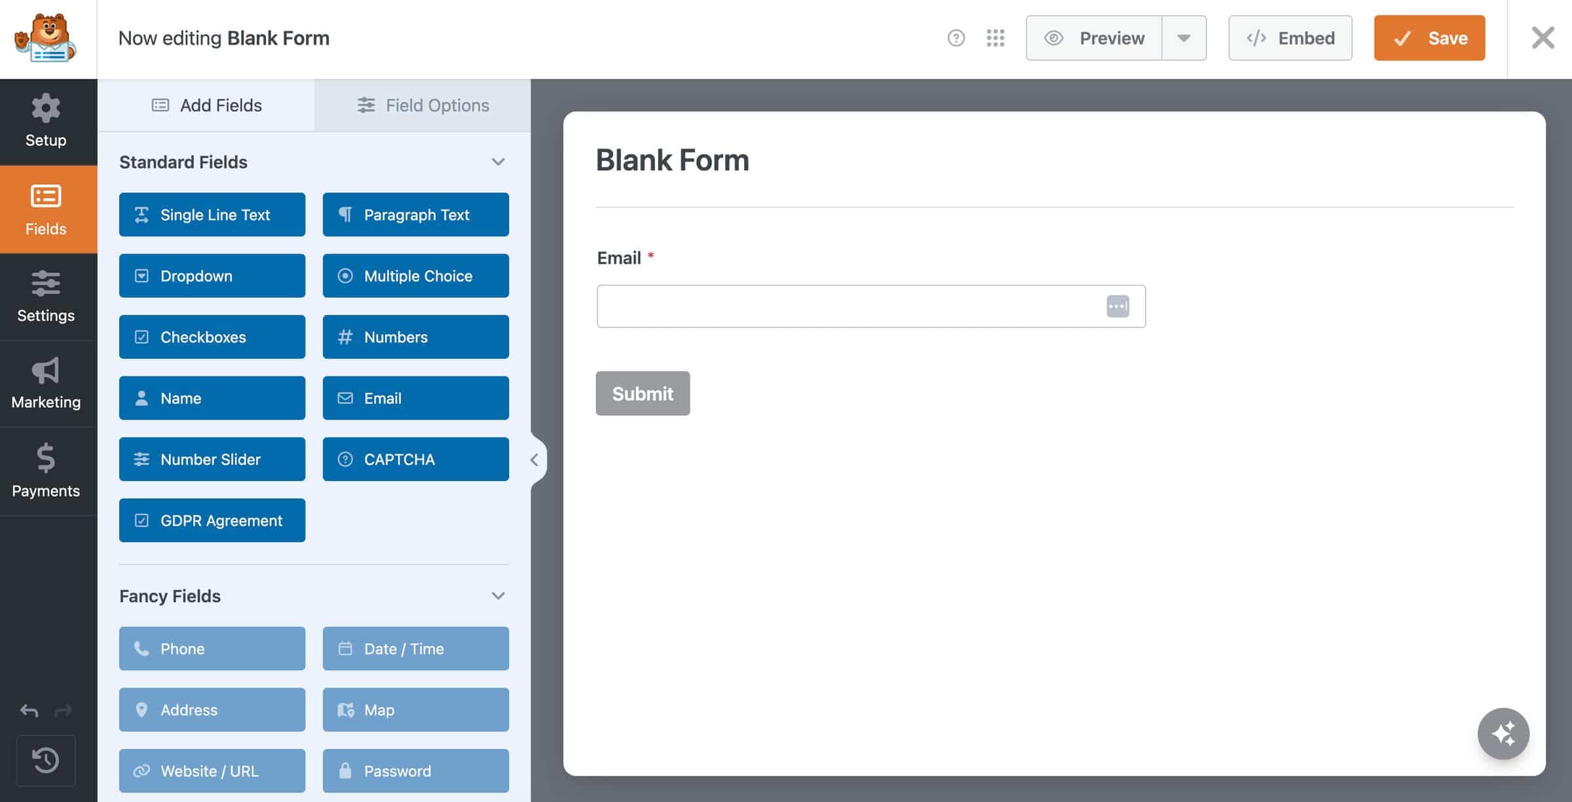1572x802 pixels.
Task: Click the smart tag icon in Email input
Action: pyautogui.click(x=1117, y=306)
